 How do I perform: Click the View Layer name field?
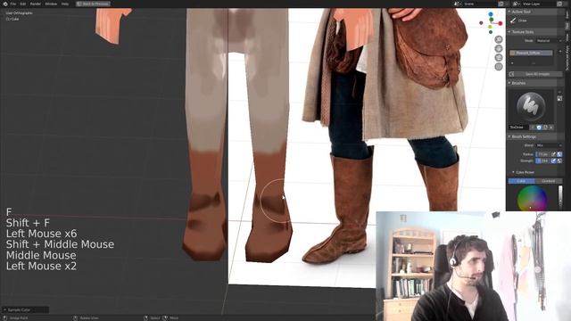[538, 4]
